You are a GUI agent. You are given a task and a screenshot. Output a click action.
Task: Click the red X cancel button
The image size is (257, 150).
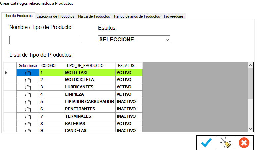(x=244, y=143)
